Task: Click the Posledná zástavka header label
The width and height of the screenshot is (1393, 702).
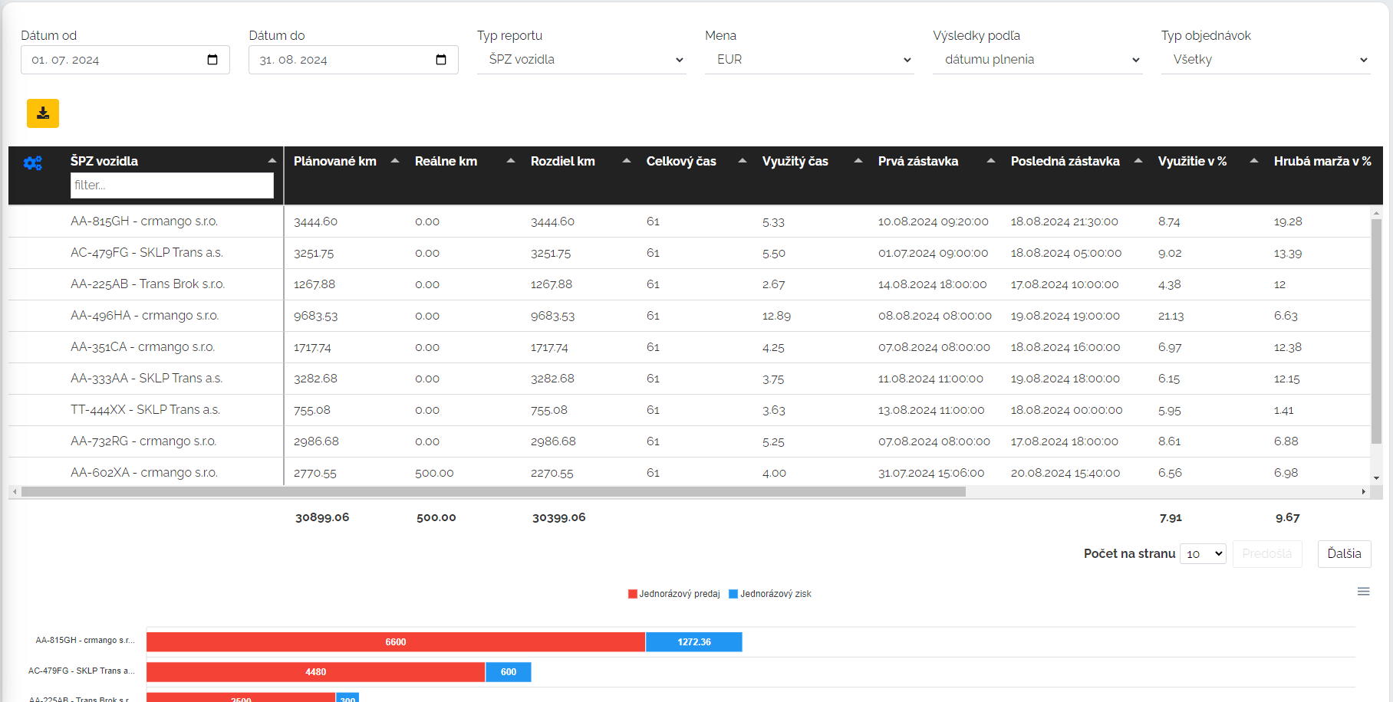Action: tap(1065, 161)
